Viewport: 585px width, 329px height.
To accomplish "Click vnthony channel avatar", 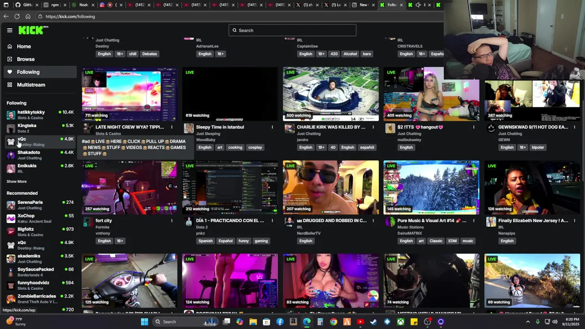I will coord(88,222).
